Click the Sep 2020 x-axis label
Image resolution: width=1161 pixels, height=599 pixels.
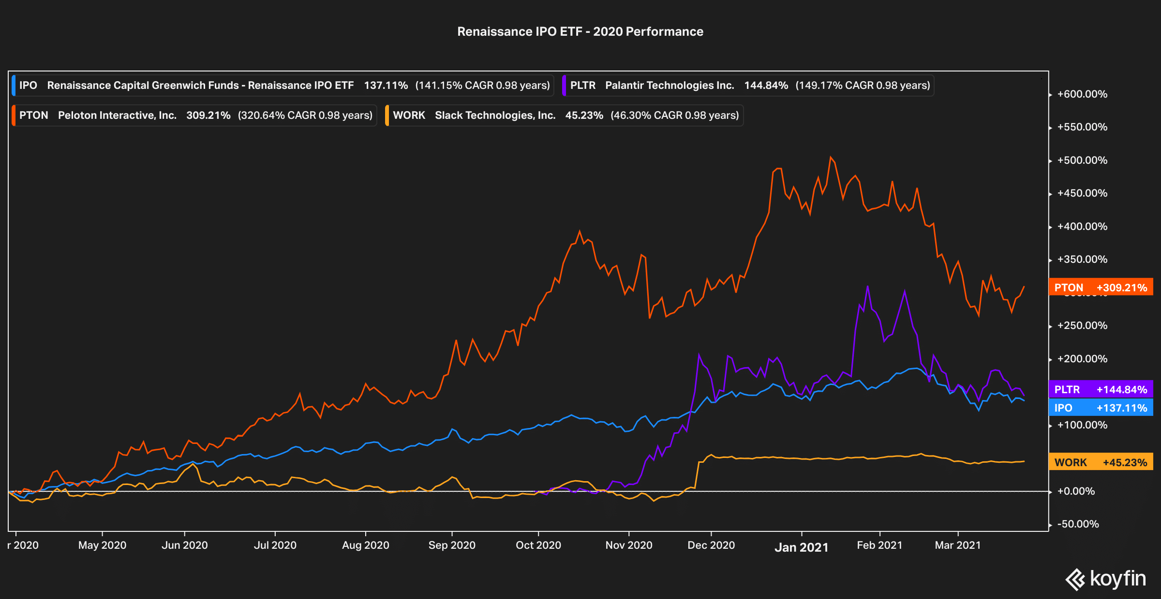(x=452, y=545)
